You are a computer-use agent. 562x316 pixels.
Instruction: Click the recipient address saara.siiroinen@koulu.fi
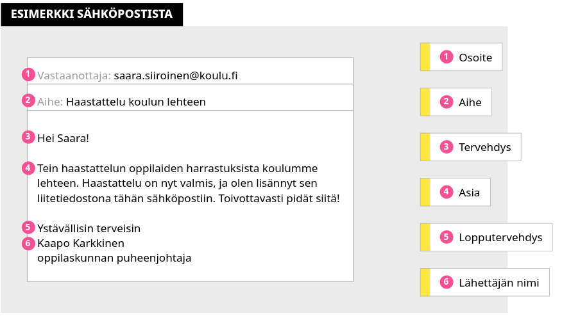(x=176, y=75)
